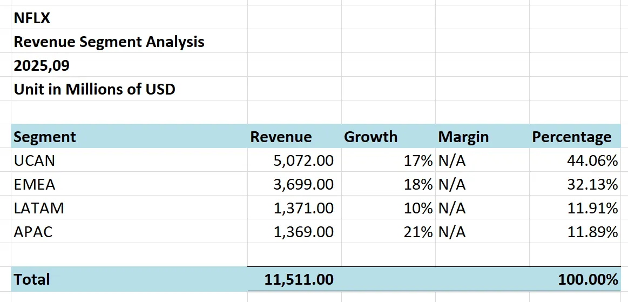Click the Revenue column header cell

pyautogui.click(x=281, y=137)
